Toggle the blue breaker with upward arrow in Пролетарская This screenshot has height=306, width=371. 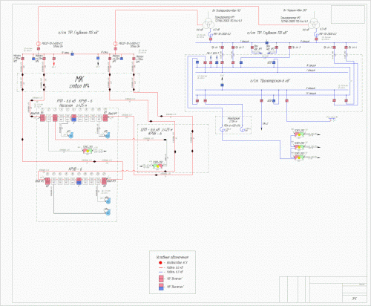222,85
